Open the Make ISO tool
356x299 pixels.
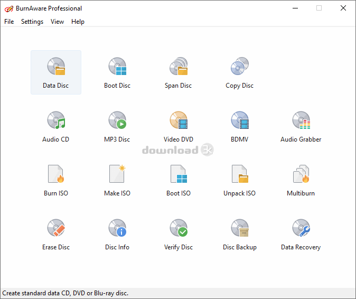coord(117,180)
